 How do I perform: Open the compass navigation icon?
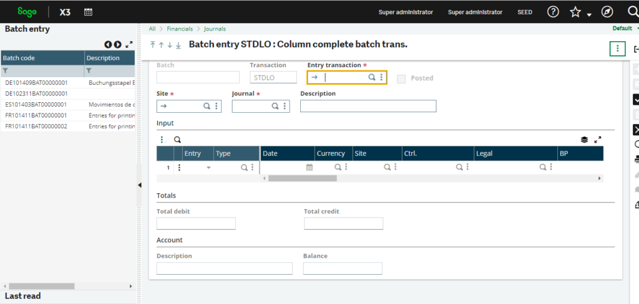coord(607,12)
